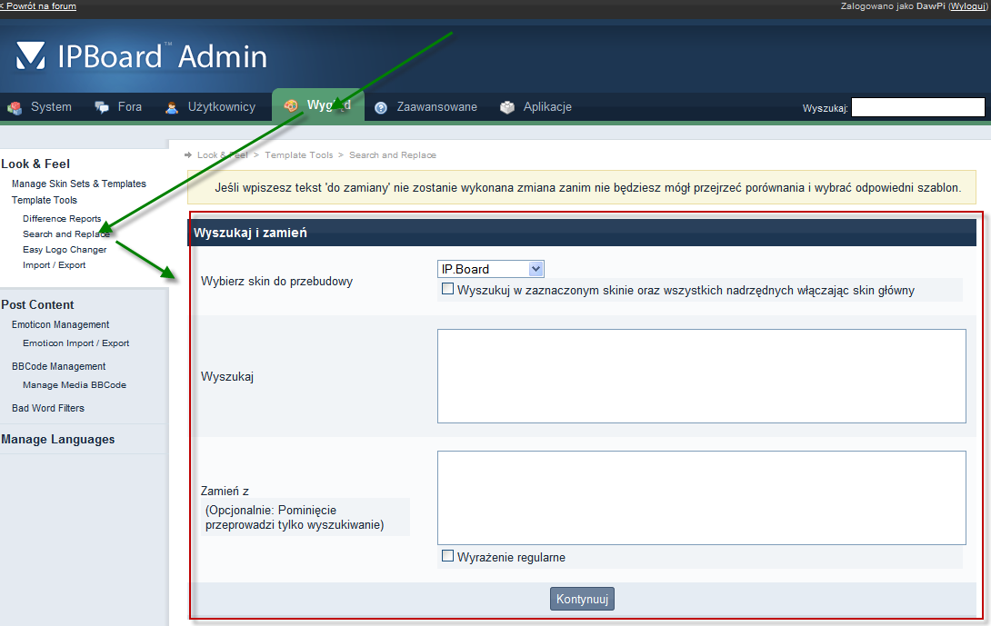Click the 'Powrót na forum' link
Viewport: 991px width, 626px height.
[40, 6]
